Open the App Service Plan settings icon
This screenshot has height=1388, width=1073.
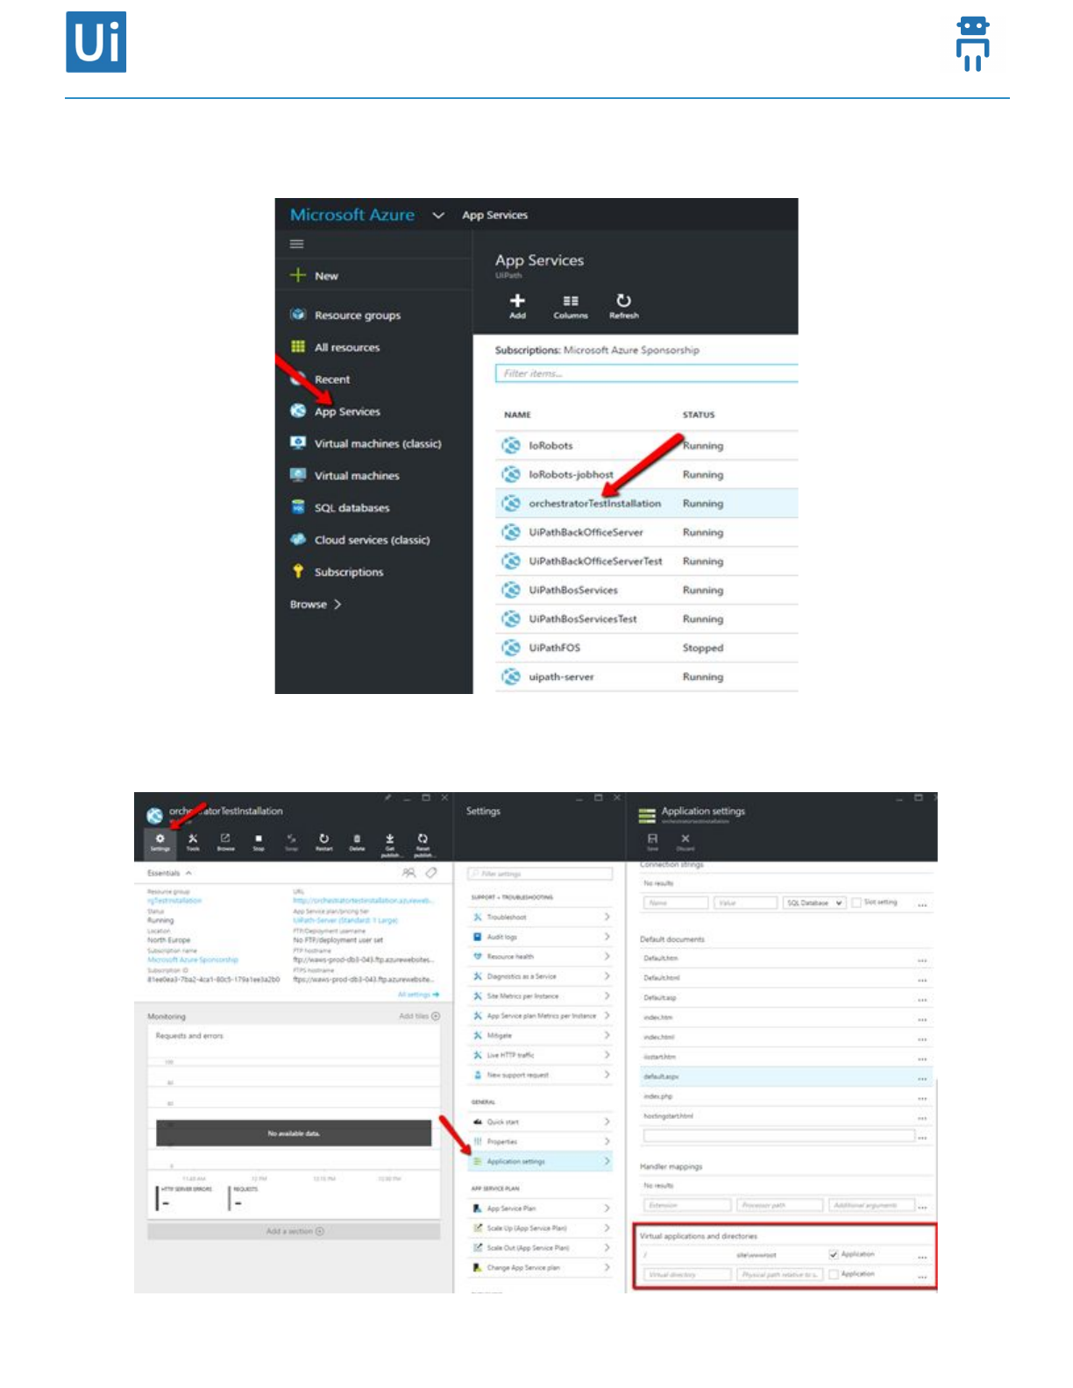click(x=478, y=1208)
